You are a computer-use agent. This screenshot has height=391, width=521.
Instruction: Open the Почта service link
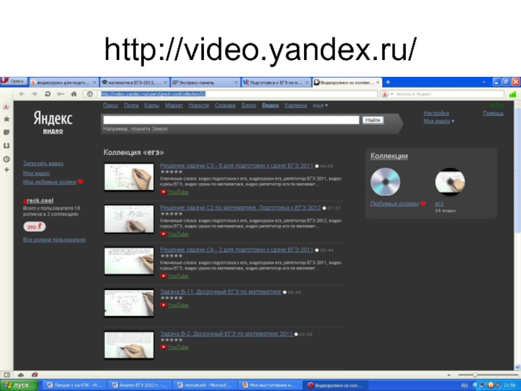[132, 106]
